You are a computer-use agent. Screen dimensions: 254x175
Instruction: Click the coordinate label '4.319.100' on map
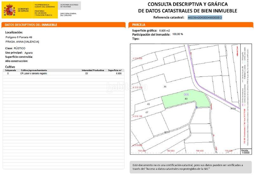click(137, 116)
